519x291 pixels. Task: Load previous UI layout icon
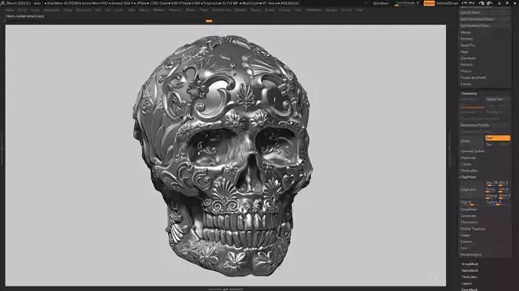[x=481, y=3]
